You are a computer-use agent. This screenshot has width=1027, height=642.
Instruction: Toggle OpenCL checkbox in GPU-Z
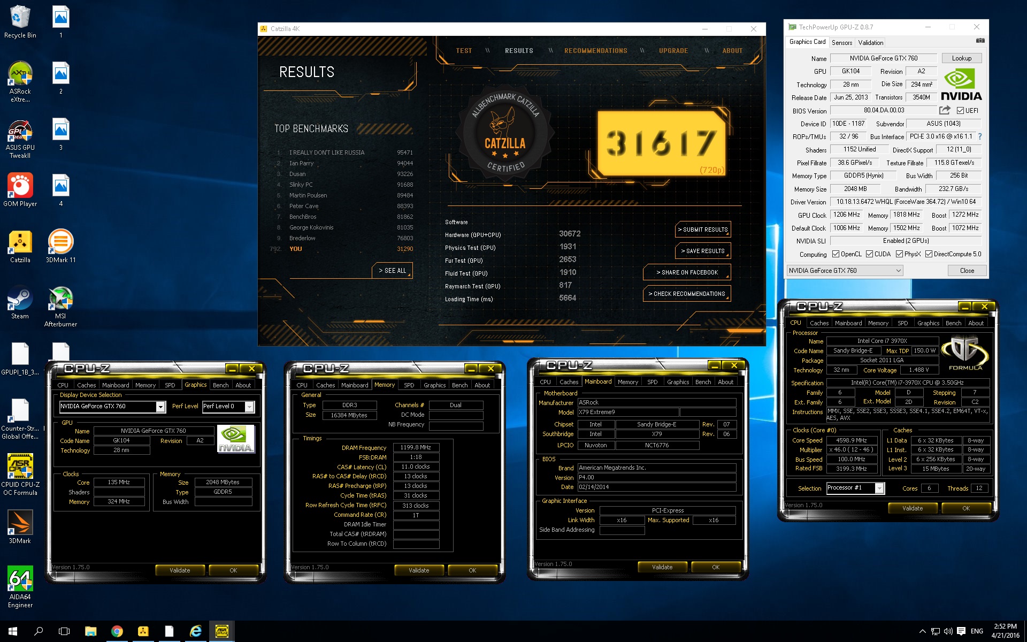point(836,254)
